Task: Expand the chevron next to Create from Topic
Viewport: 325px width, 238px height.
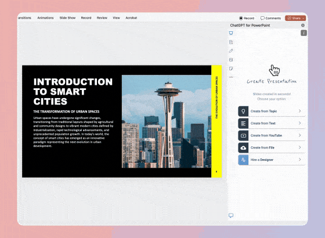Action: click(x=299, y=111)
